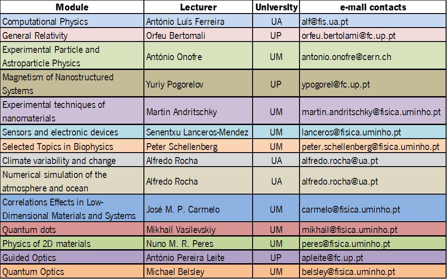Click the e-mail contacts column header
The width and height of the screenshot is (447, 279).
coord(373,7)
